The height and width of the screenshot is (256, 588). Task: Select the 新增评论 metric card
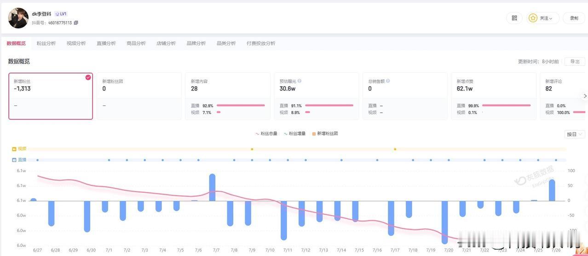(x=564, y=96)
